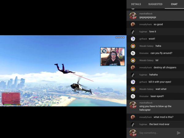184x138 pixels.
Task: Click Wasabi Galaxy avatar beside 'wait what'
Action: tap(133, 89)
